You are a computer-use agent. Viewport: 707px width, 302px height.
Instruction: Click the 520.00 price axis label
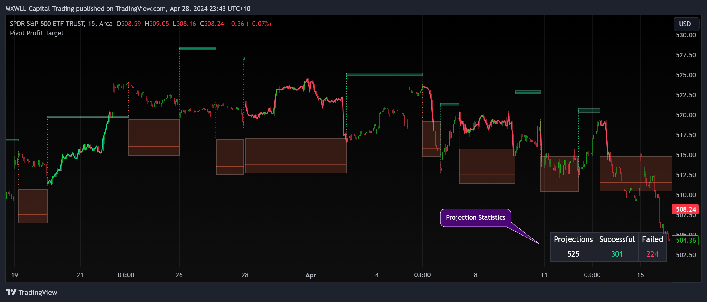point(686,115)
